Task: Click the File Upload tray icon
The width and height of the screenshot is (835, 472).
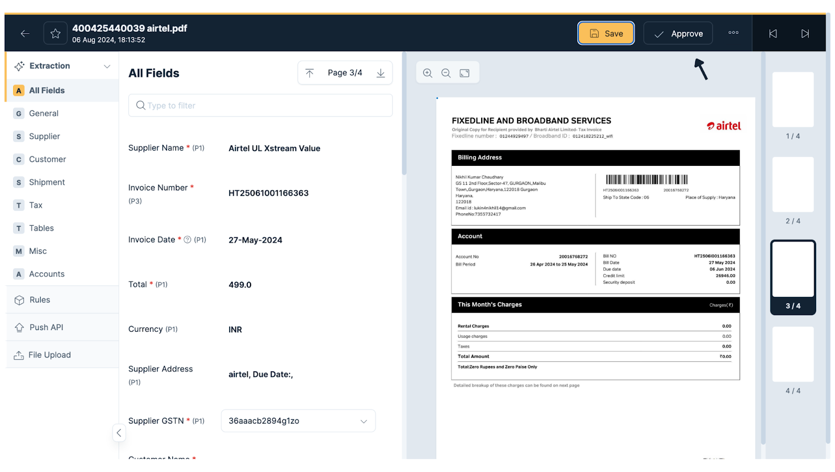Action: [x=19, y=355]
